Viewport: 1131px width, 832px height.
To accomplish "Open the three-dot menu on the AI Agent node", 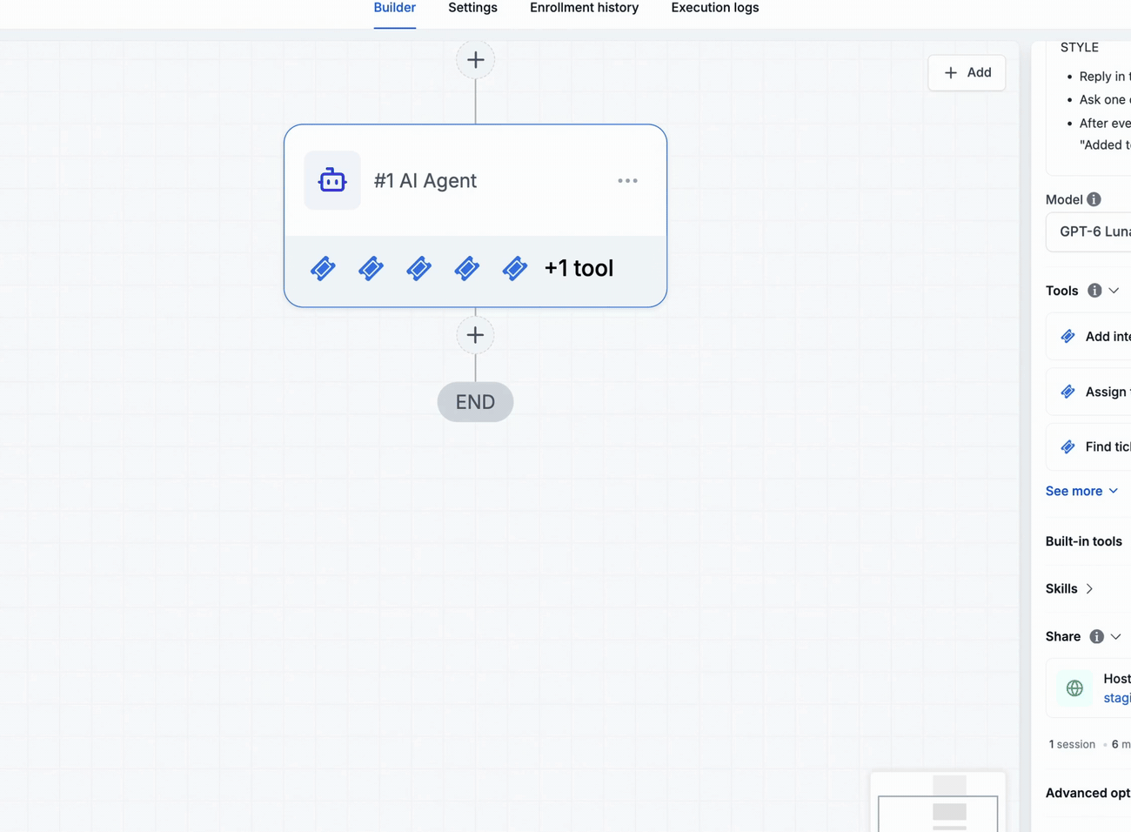I will (x=627, y=180).
